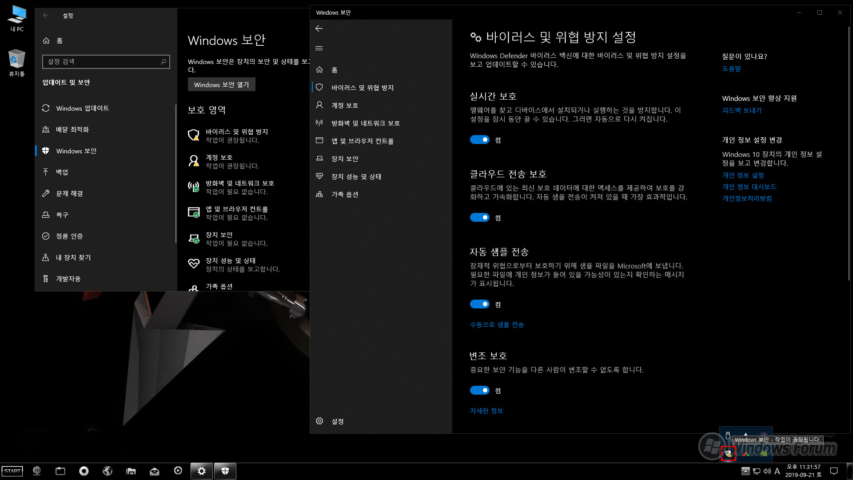Open 가족 옵션 in Windows 보안 sidebar
853x480 pixels.
[x=381, y=194]
